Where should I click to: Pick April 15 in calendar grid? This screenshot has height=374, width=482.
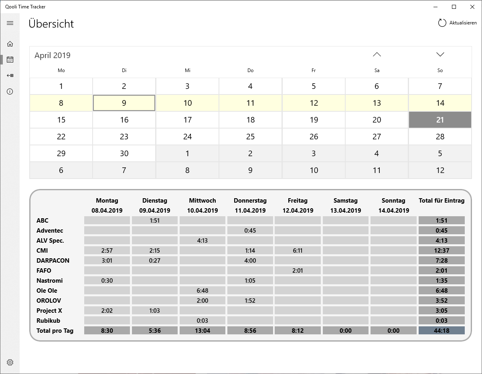(x=61, y=120)
